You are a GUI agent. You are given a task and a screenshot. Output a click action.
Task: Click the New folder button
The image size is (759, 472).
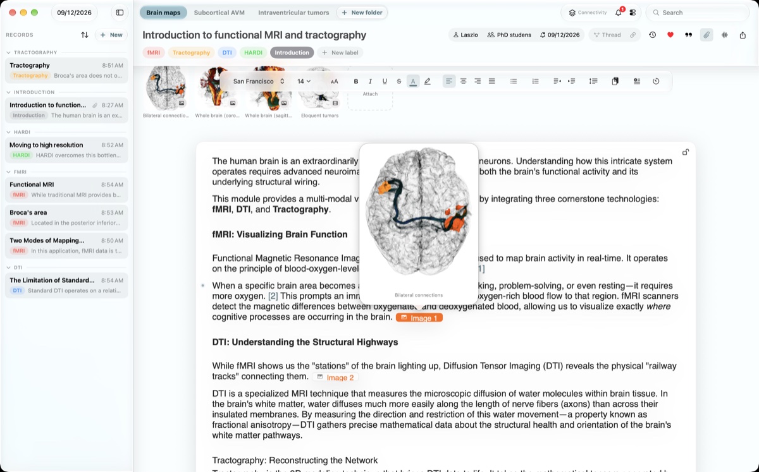click(x=362, y=13)
